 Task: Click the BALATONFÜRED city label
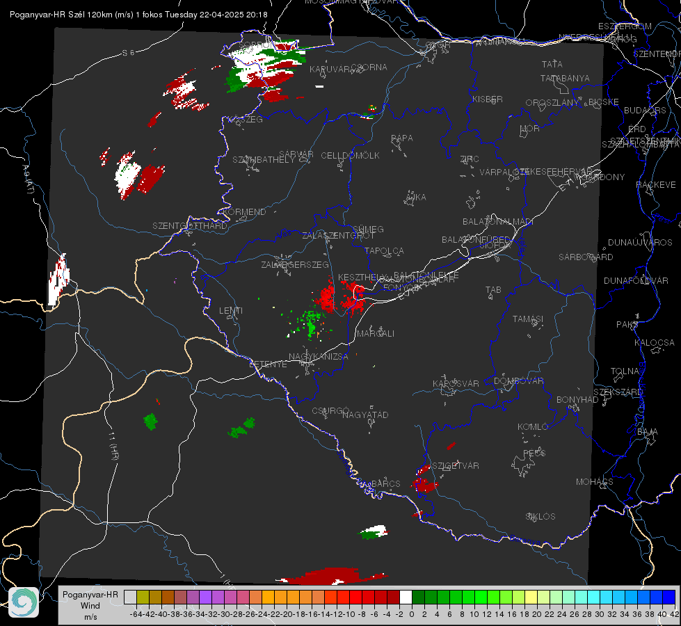[x=476, y=240]
